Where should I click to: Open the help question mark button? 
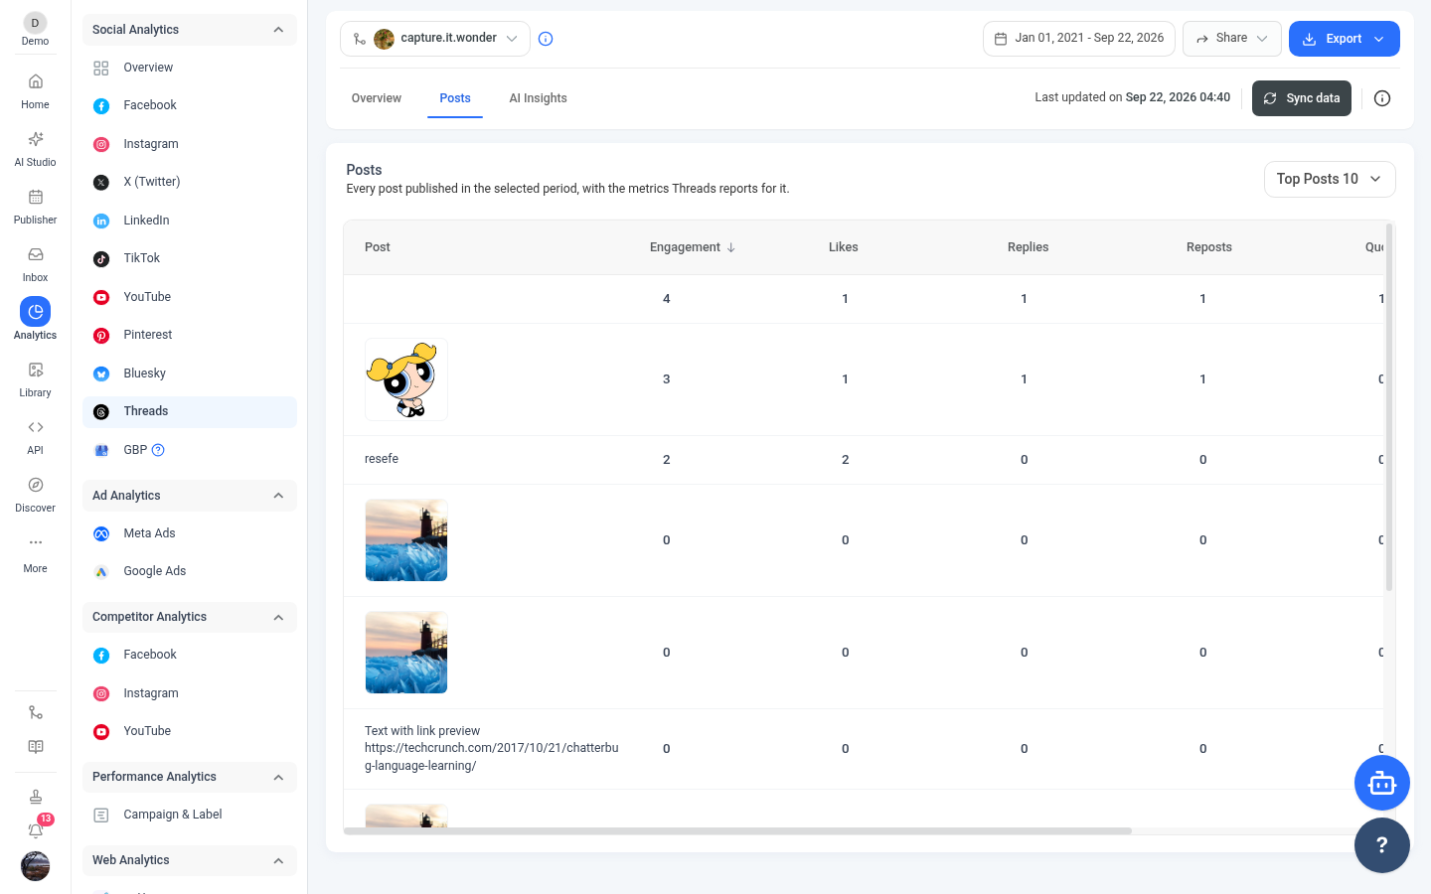(1382, 845)
